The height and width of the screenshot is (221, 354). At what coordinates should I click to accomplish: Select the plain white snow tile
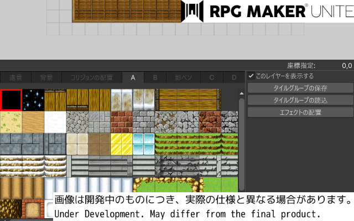55,122
